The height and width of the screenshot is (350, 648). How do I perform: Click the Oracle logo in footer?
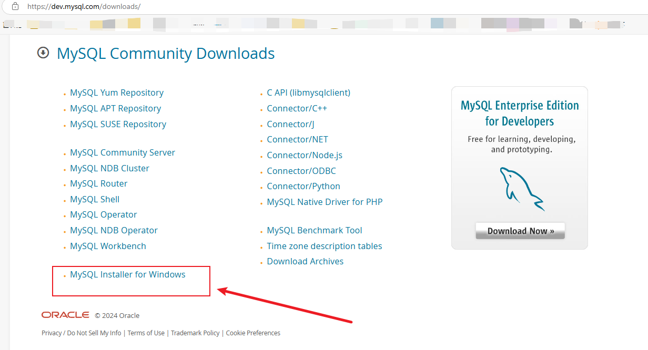(65, 315)
